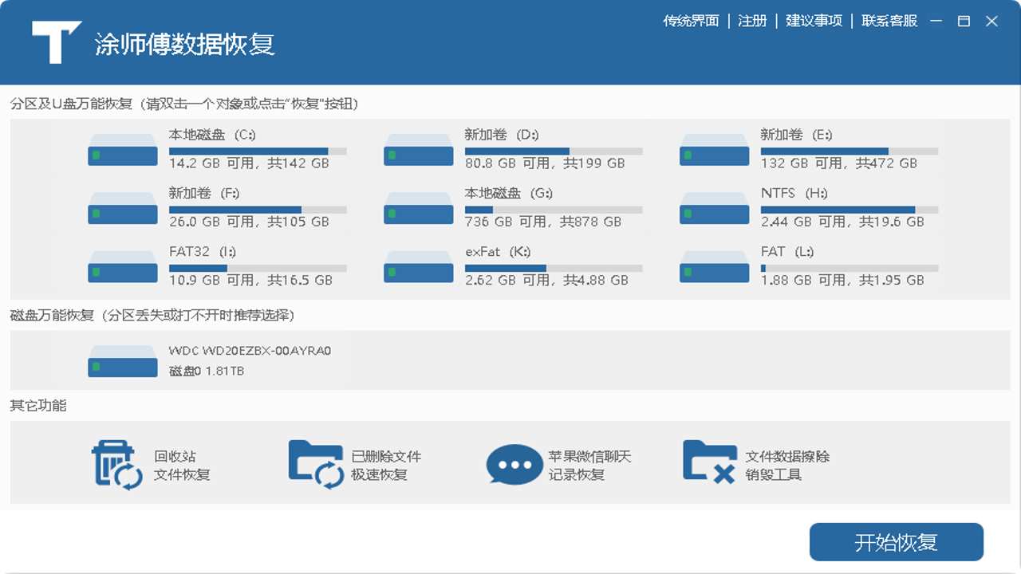Select the WDC WD20EZBX 磁盘0 disk icon

[122, 361]
